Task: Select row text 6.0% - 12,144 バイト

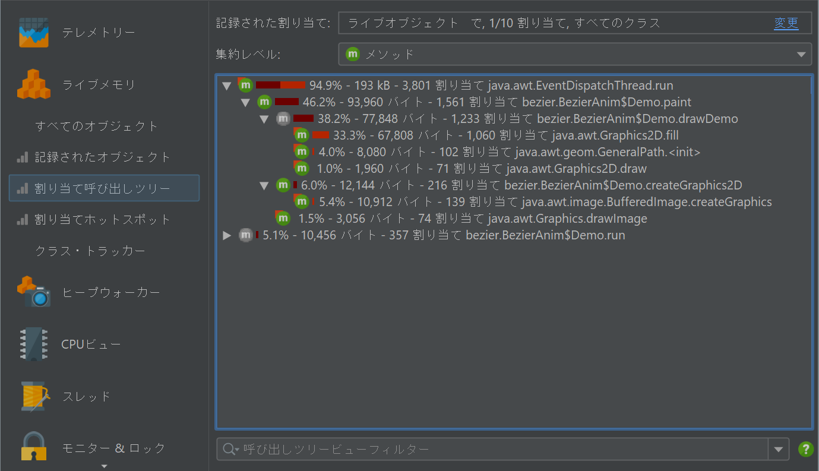Action: 521,185
